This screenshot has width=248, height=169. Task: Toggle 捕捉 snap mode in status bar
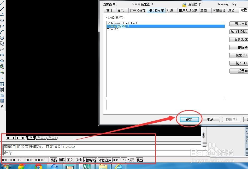[x=54, y=160]
